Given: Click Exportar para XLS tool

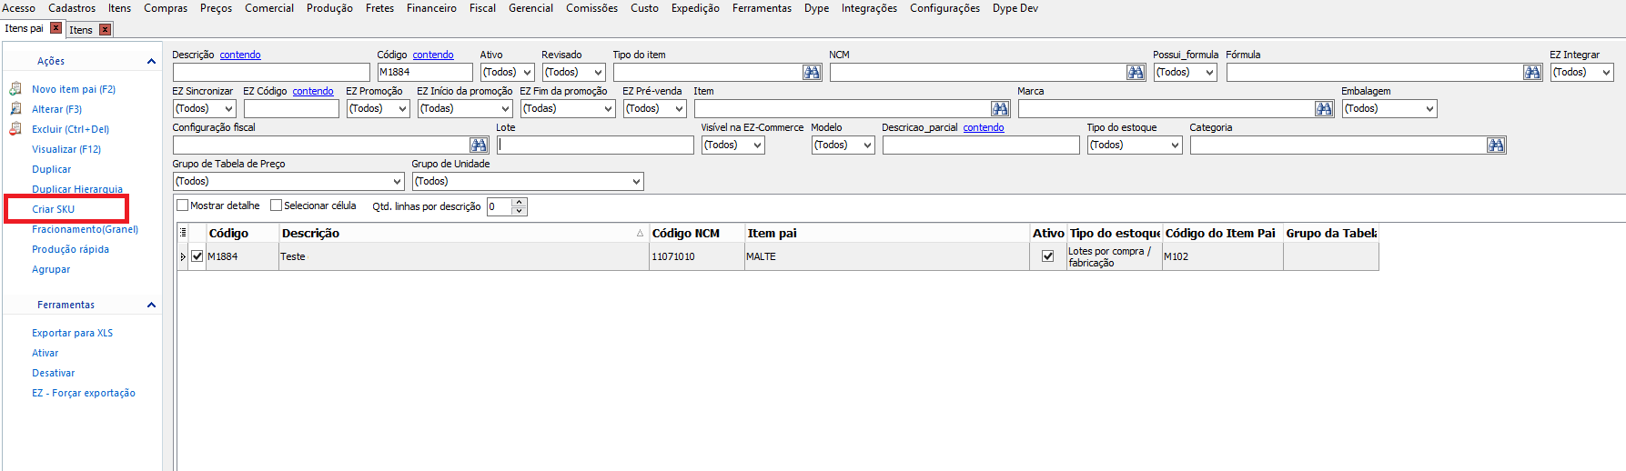Looking at the screenshot, I should 73,333.
